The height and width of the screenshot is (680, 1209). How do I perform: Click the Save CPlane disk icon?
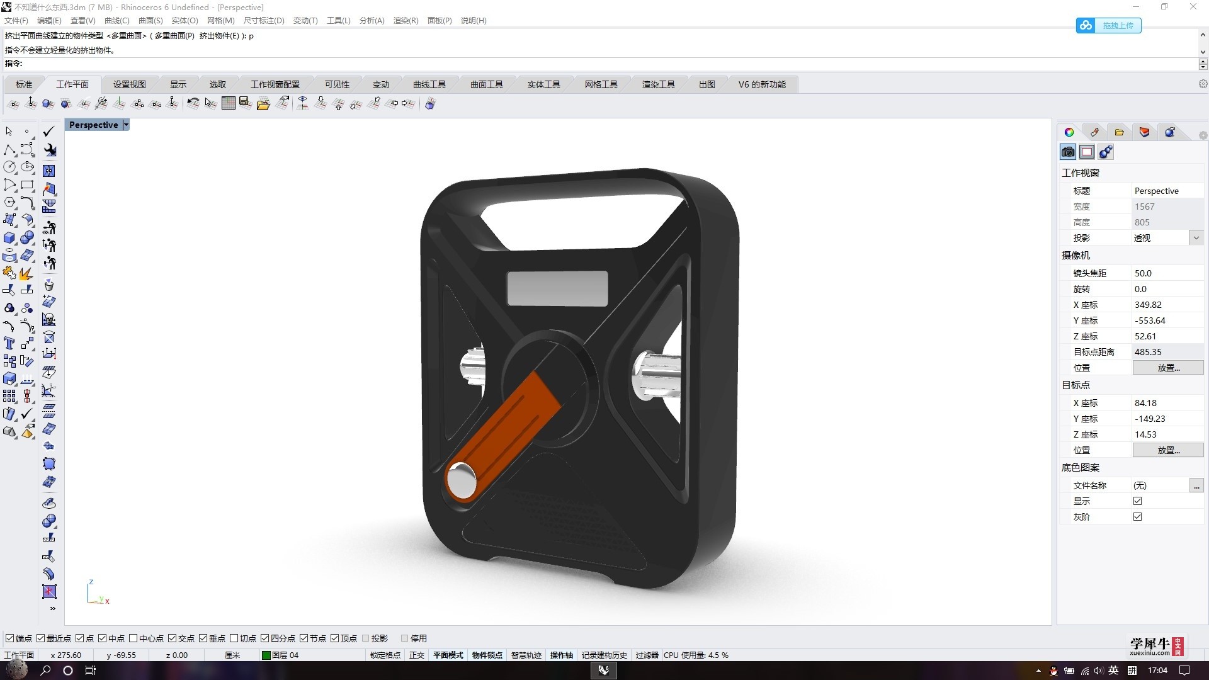coord(246,103)
